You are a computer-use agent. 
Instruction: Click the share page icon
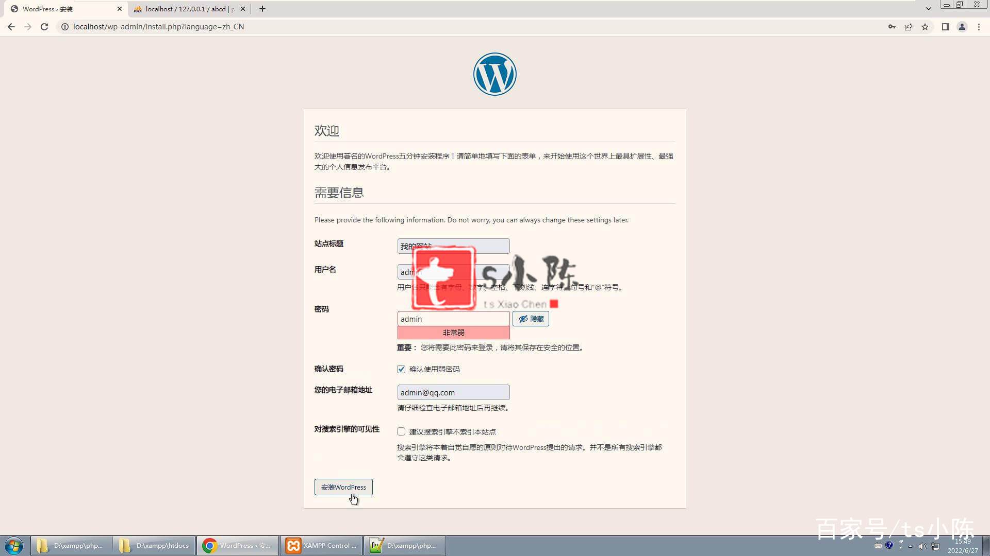pyautogui.click(x=908, y=27)
